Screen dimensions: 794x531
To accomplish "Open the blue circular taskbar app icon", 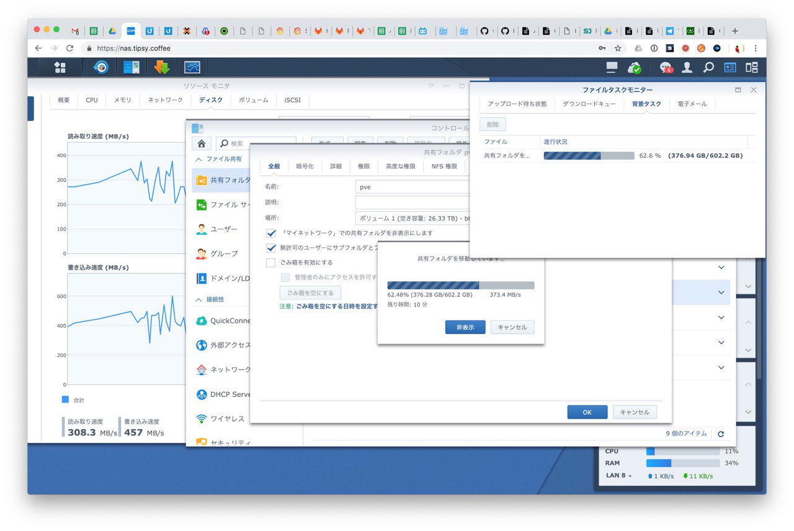I will pos(100,67).
